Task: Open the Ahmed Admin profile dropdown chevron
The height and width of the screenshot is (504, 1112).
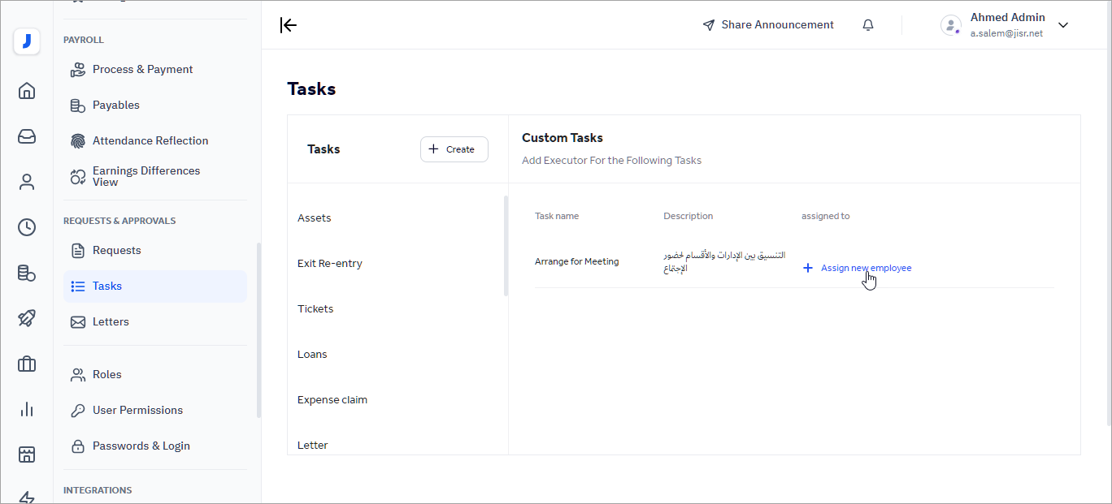Action: click(1063, 25)
